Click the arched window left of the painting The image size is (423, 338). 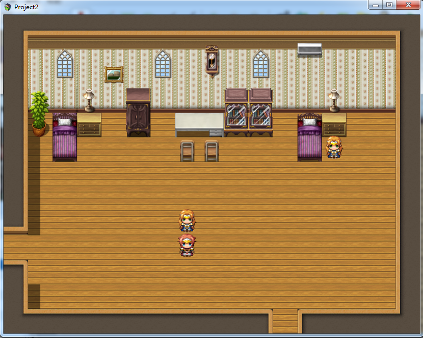click(65, 63)
